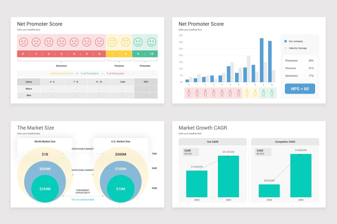Viewport: 337px width, 224px height.
Task: Select the sad face above score 6
Action: [99, 42]
